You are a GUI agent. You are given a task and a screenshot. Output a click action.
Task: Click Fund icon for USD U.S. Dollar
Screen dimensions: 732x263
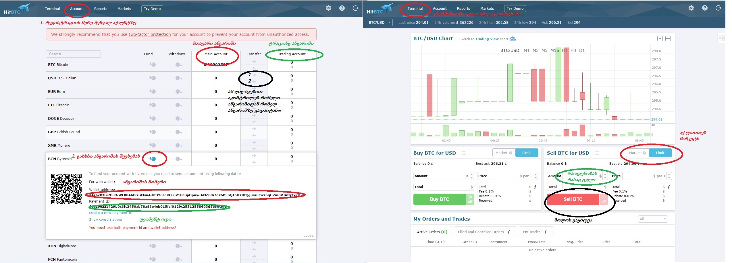(x=152, y=78)
